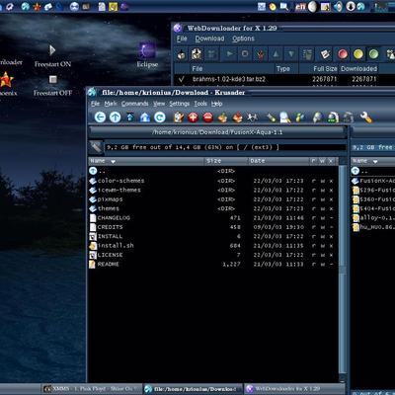This screenshot has height=395, width=395.
Task: Sort left panel by Size column
Action: pyautogui.click(x=225, y=161)
